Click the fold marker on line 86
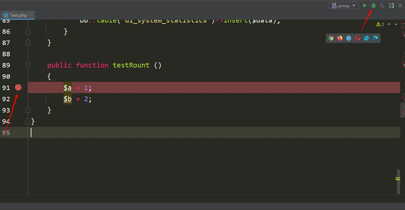 coord(28,31)
